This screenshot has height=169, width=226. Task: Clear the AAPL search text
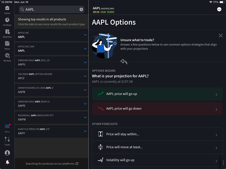pos(81,9)
